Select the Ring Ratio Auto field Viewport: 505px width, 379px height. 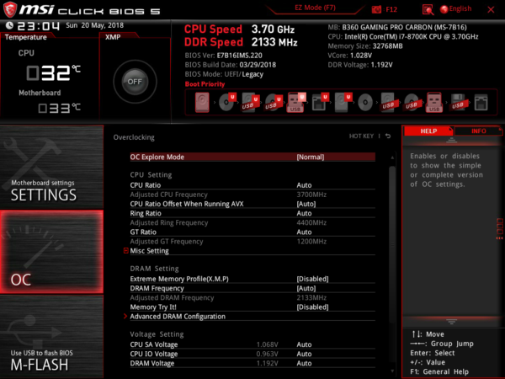[304, 213]
